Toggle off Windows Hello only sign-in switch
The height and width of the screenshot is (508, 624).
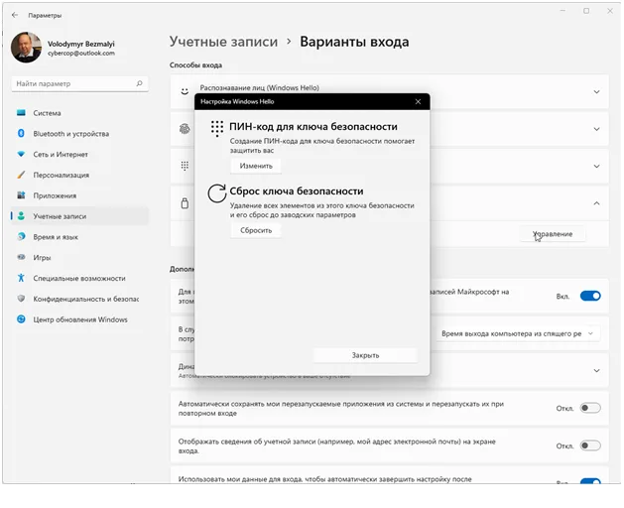tap(590, 296)
